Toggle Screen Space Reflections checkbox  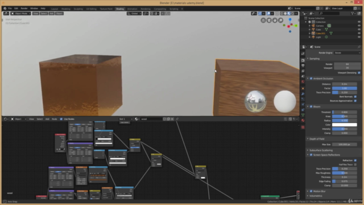point(311,155)
